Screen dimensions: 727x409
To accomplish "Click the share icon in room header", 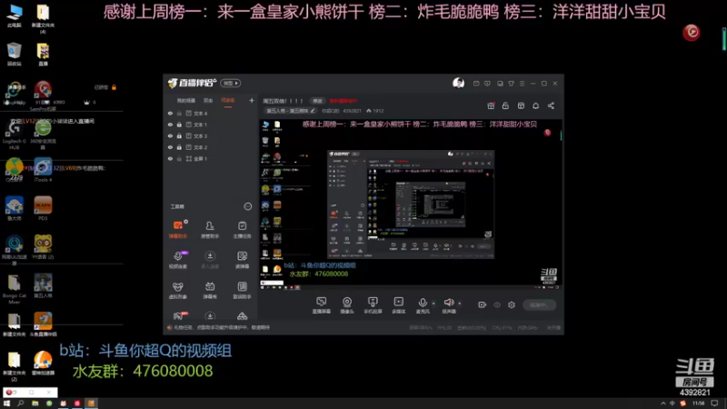I will coord(551,105).
